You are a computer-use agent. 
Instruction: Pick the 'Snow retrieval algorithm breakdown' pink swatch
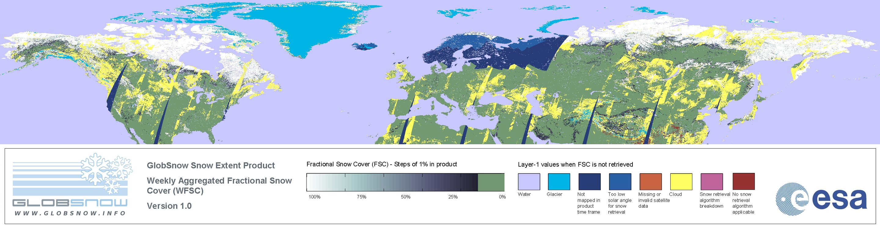[712, 182]
